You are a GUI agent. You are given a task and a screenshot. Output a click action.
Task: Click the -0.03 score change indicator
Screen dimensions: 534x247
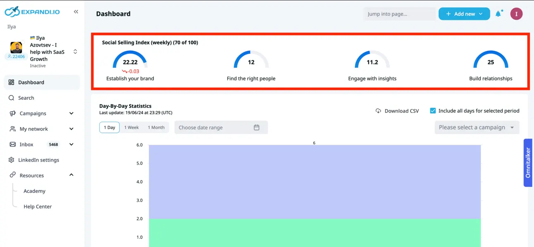click(x=131, y=71)
